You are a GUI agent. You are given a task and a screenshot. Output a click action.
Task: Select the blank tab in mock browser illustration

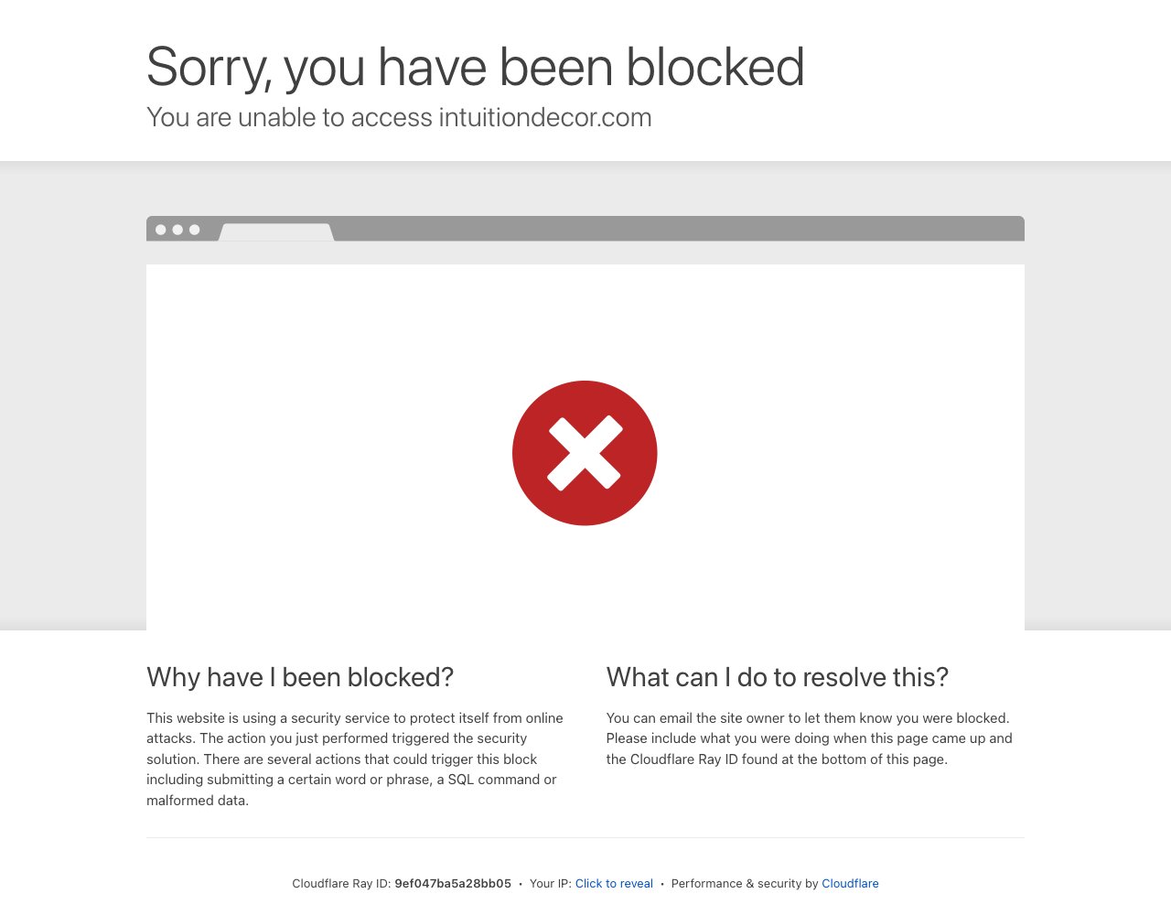[x=276, y=232]
